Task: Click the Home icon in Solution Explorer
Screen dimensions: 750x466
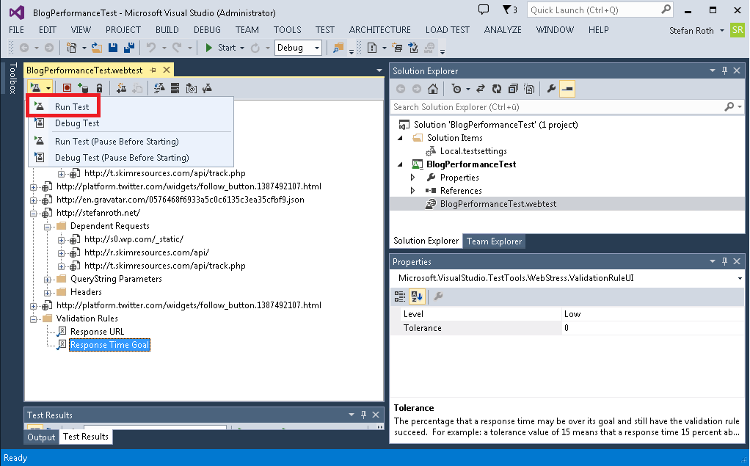Action: 433,89
